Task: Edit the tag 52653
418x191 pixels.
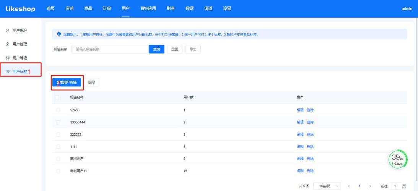Action: click(300, 110)
